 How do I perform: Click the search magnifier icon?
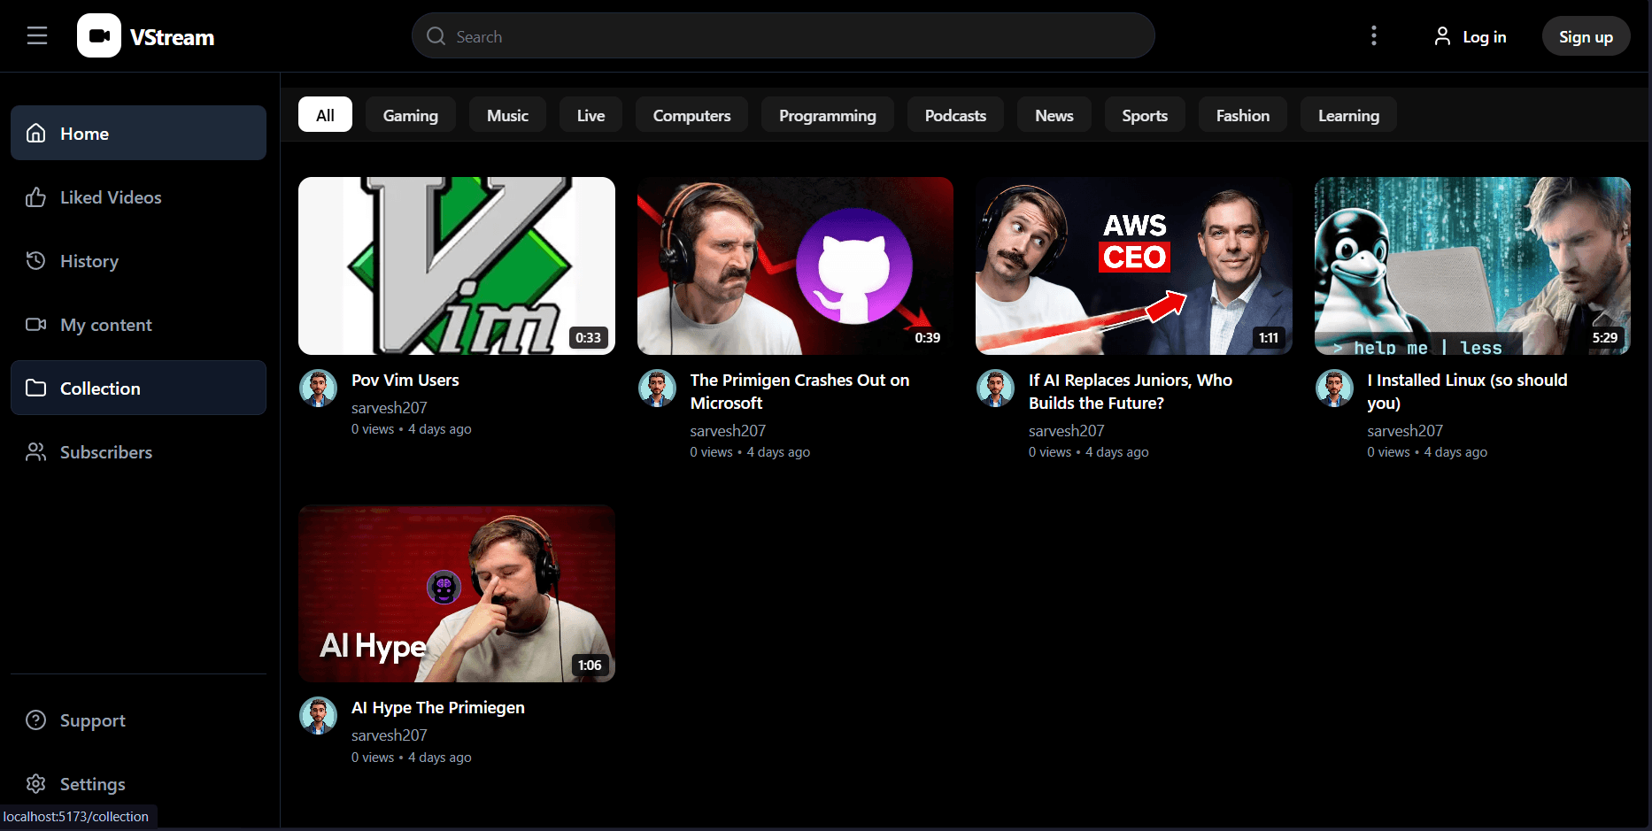[x=436, y=35]
